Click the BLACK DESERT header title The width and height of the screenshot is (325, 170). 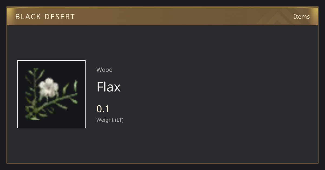coord(45,17)
